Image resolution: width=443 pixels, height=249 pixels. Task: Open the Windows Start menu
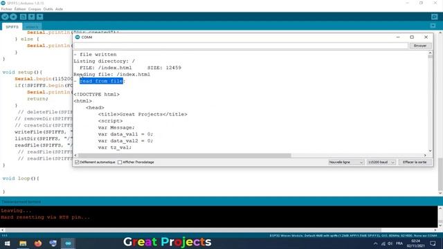(8, 243)
